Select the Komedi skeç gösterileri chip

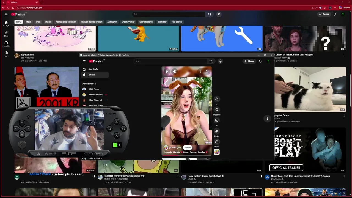(x=66, y=22)
